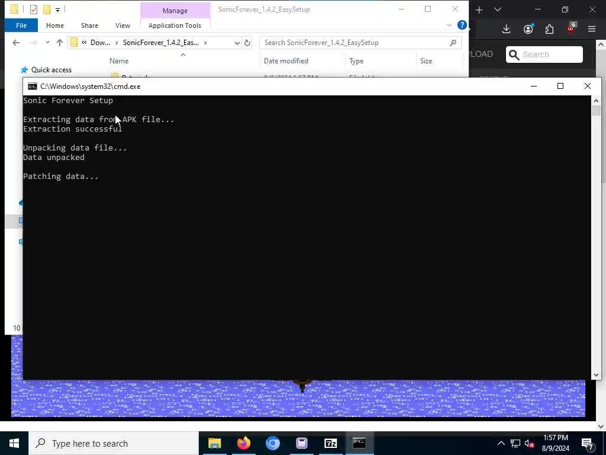Open the View ribbon tab

point(123,25)
